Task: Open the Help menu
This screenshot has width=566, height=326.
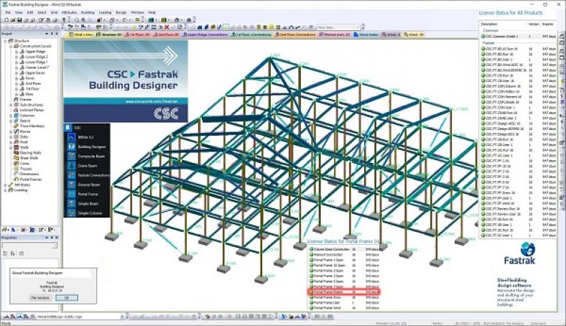Action: [152, 13]
